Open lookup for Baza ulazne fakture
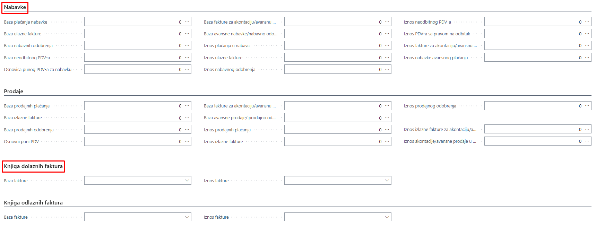This screenshot has height=227, width=596. [x=187, y=34]
